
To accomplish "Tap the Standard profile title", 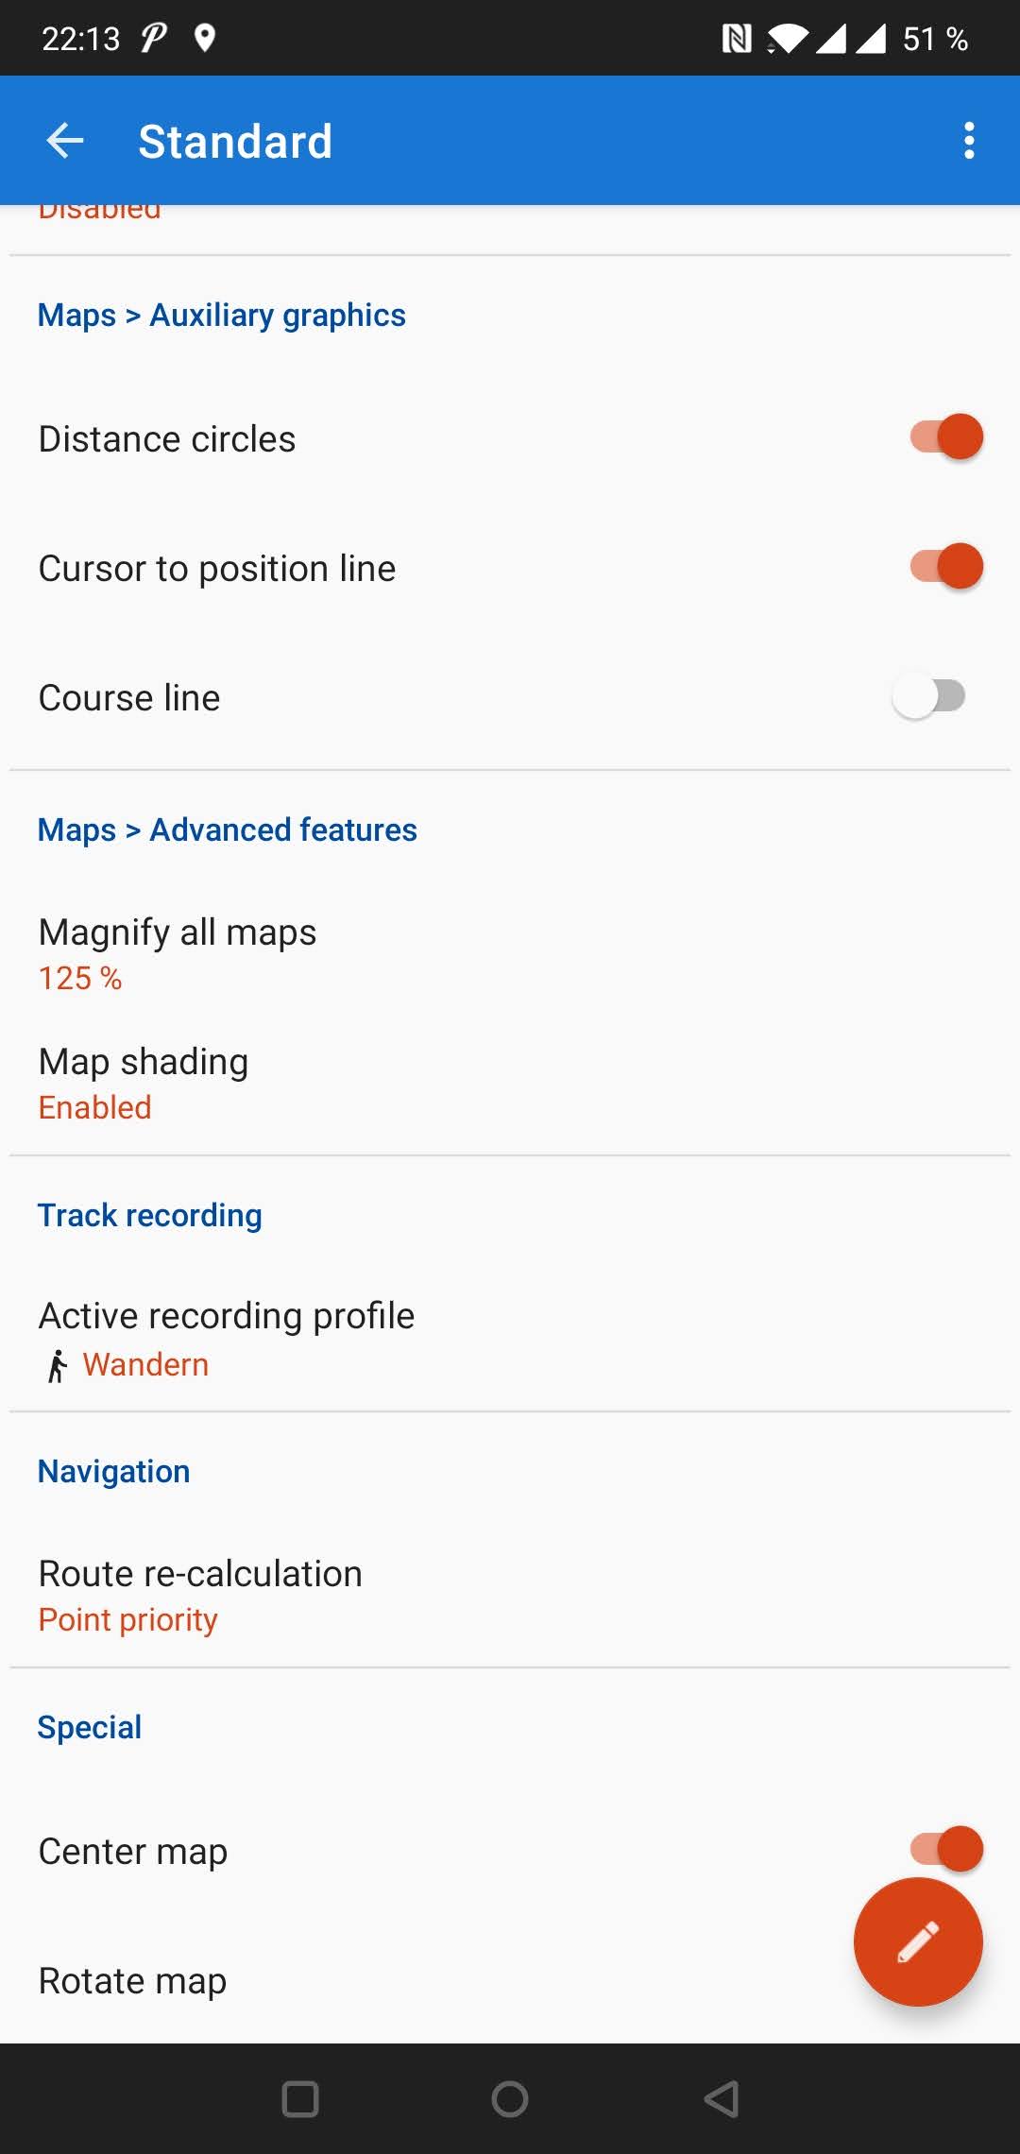I will (x=235, y=142).
